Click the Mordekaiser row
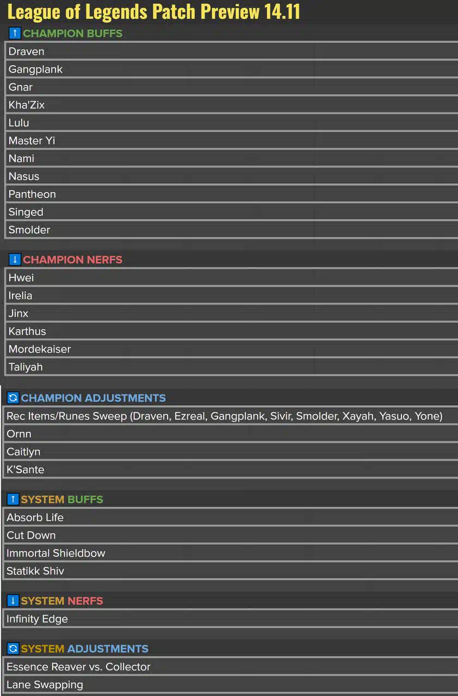Screen dimensions: 458x696 point(232,349)
